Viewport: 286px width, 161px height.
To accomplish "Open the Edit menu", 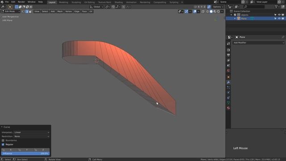I will tap(13, 2).
